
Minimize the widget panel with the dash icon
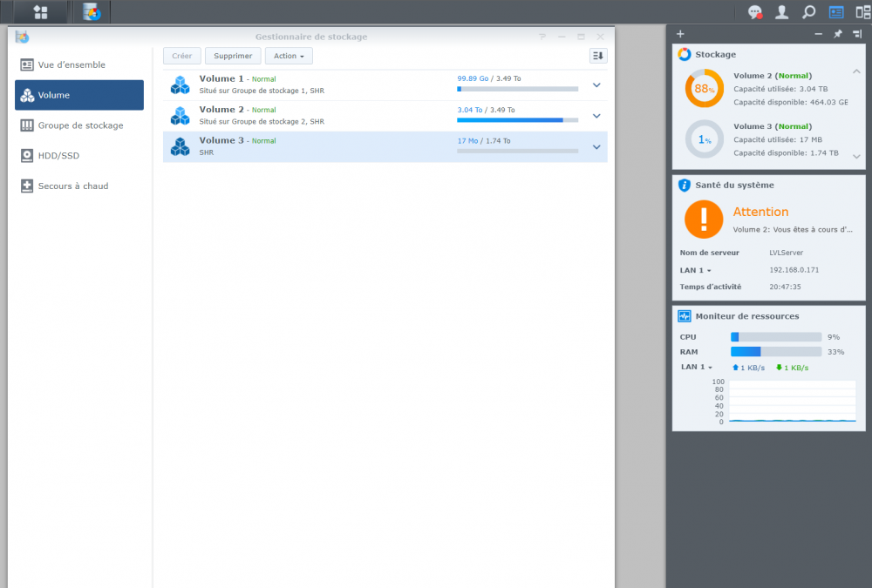coord(818,34)
